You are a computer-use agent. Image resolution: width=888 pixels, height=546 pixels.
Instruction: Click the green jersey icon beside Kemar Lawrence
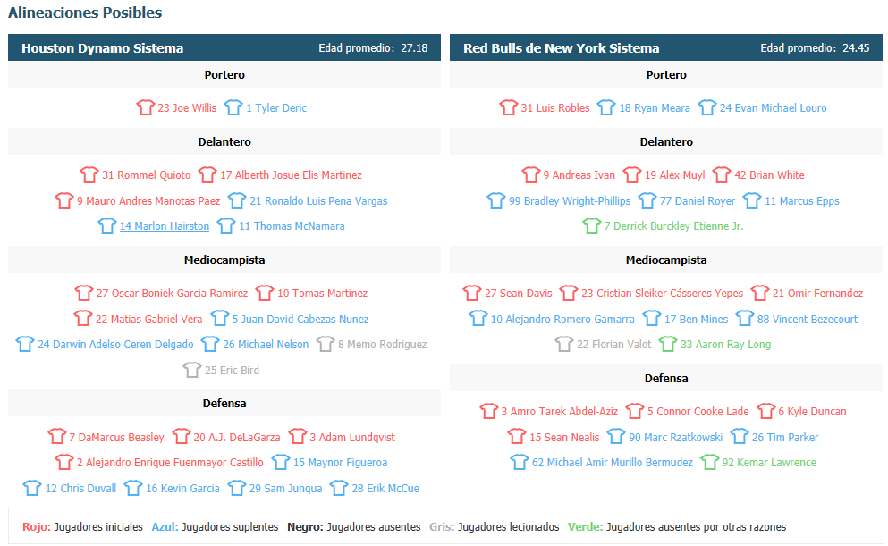[x=709, y=462]
